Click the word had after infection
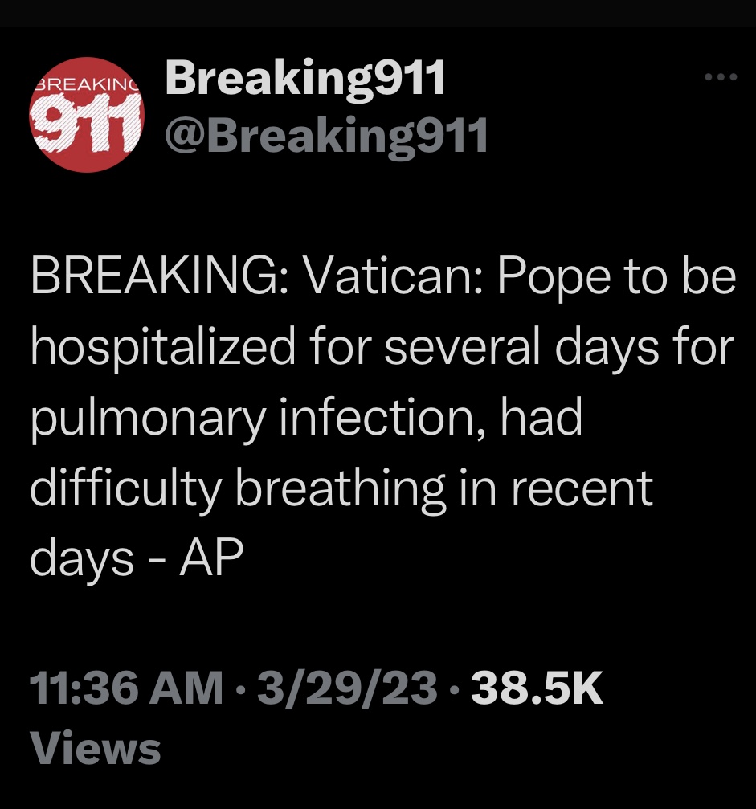 point(546,419)
